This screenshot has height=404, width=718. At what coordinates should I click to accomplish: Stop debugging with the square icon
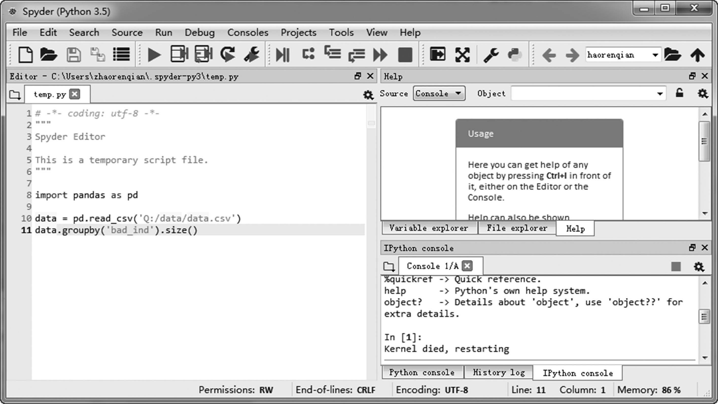click(405, 55)
